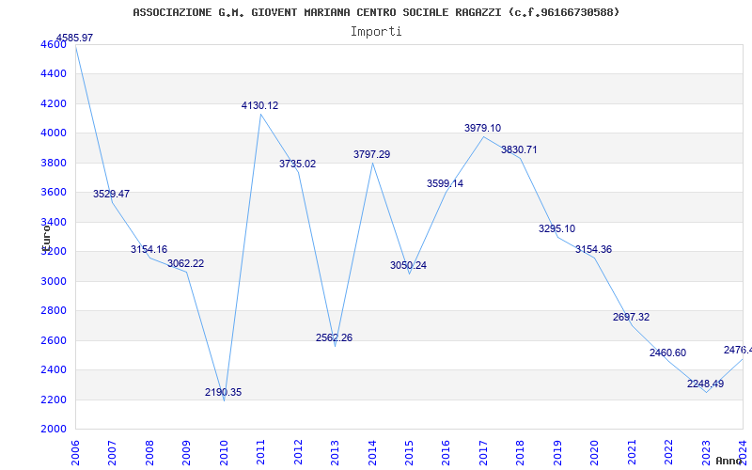Click the 3050.24 data label
The height and width of the screenshot is (470, 752).
click(x=408, y=265)
